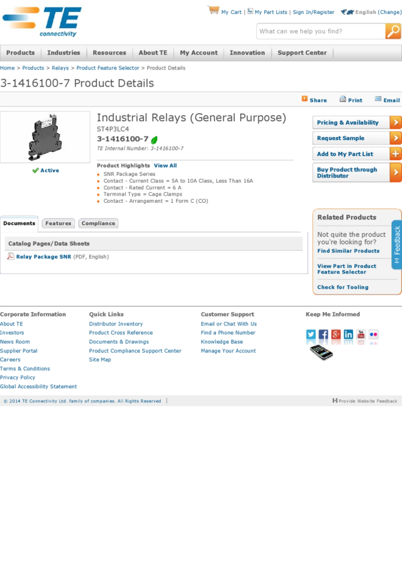Screen dimensions: 402x569
Task: Click the arrow on Buy Product through Distributor
Action: [x=395, y=173]
